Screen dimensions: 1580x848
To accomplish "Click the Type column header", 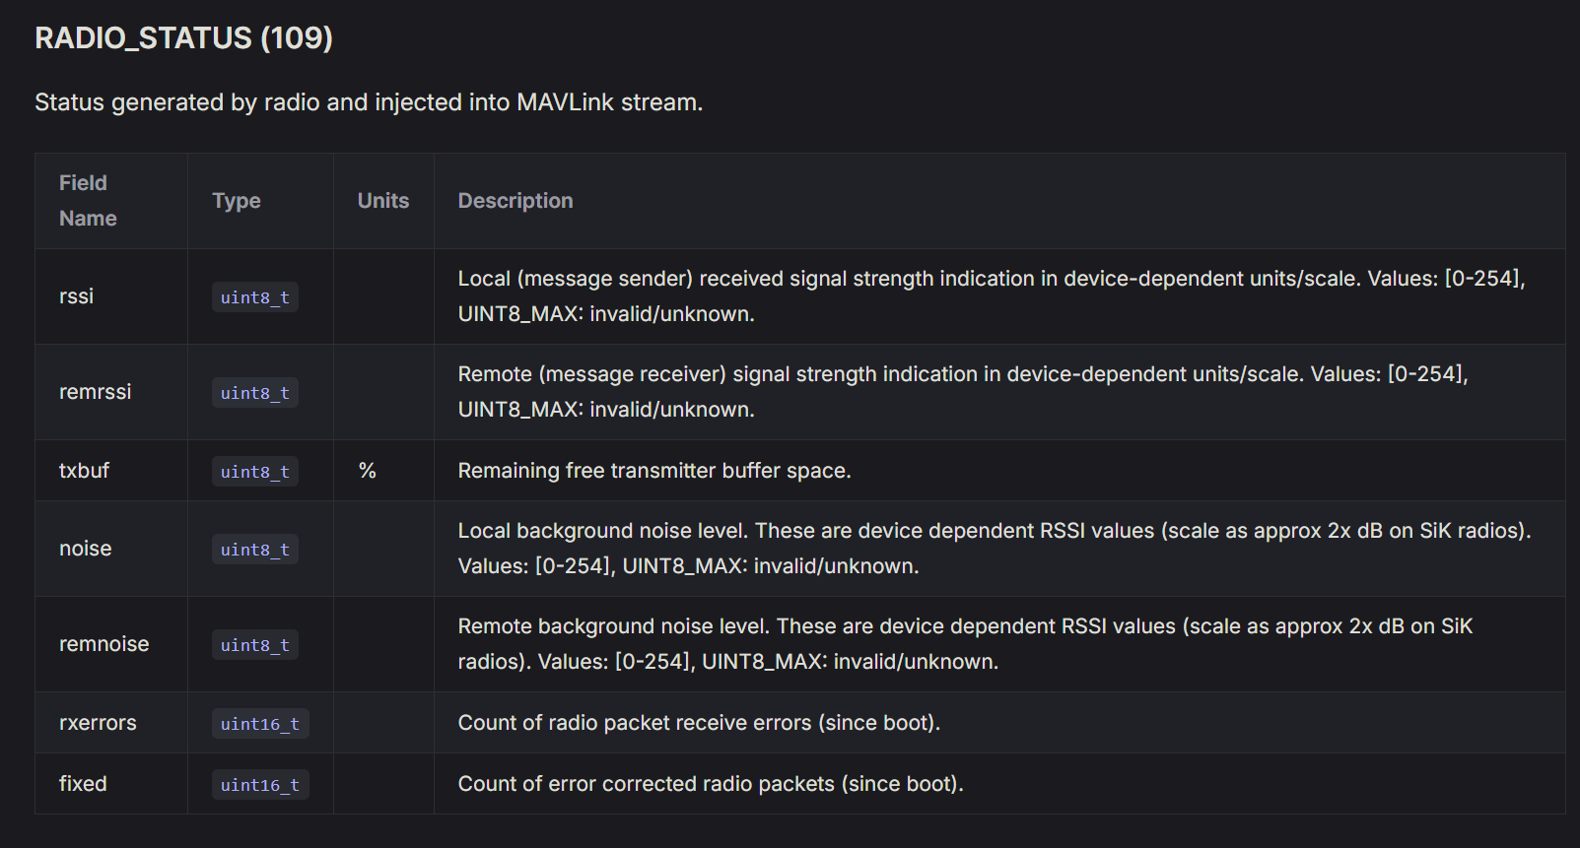I will [x=237, y=201].
